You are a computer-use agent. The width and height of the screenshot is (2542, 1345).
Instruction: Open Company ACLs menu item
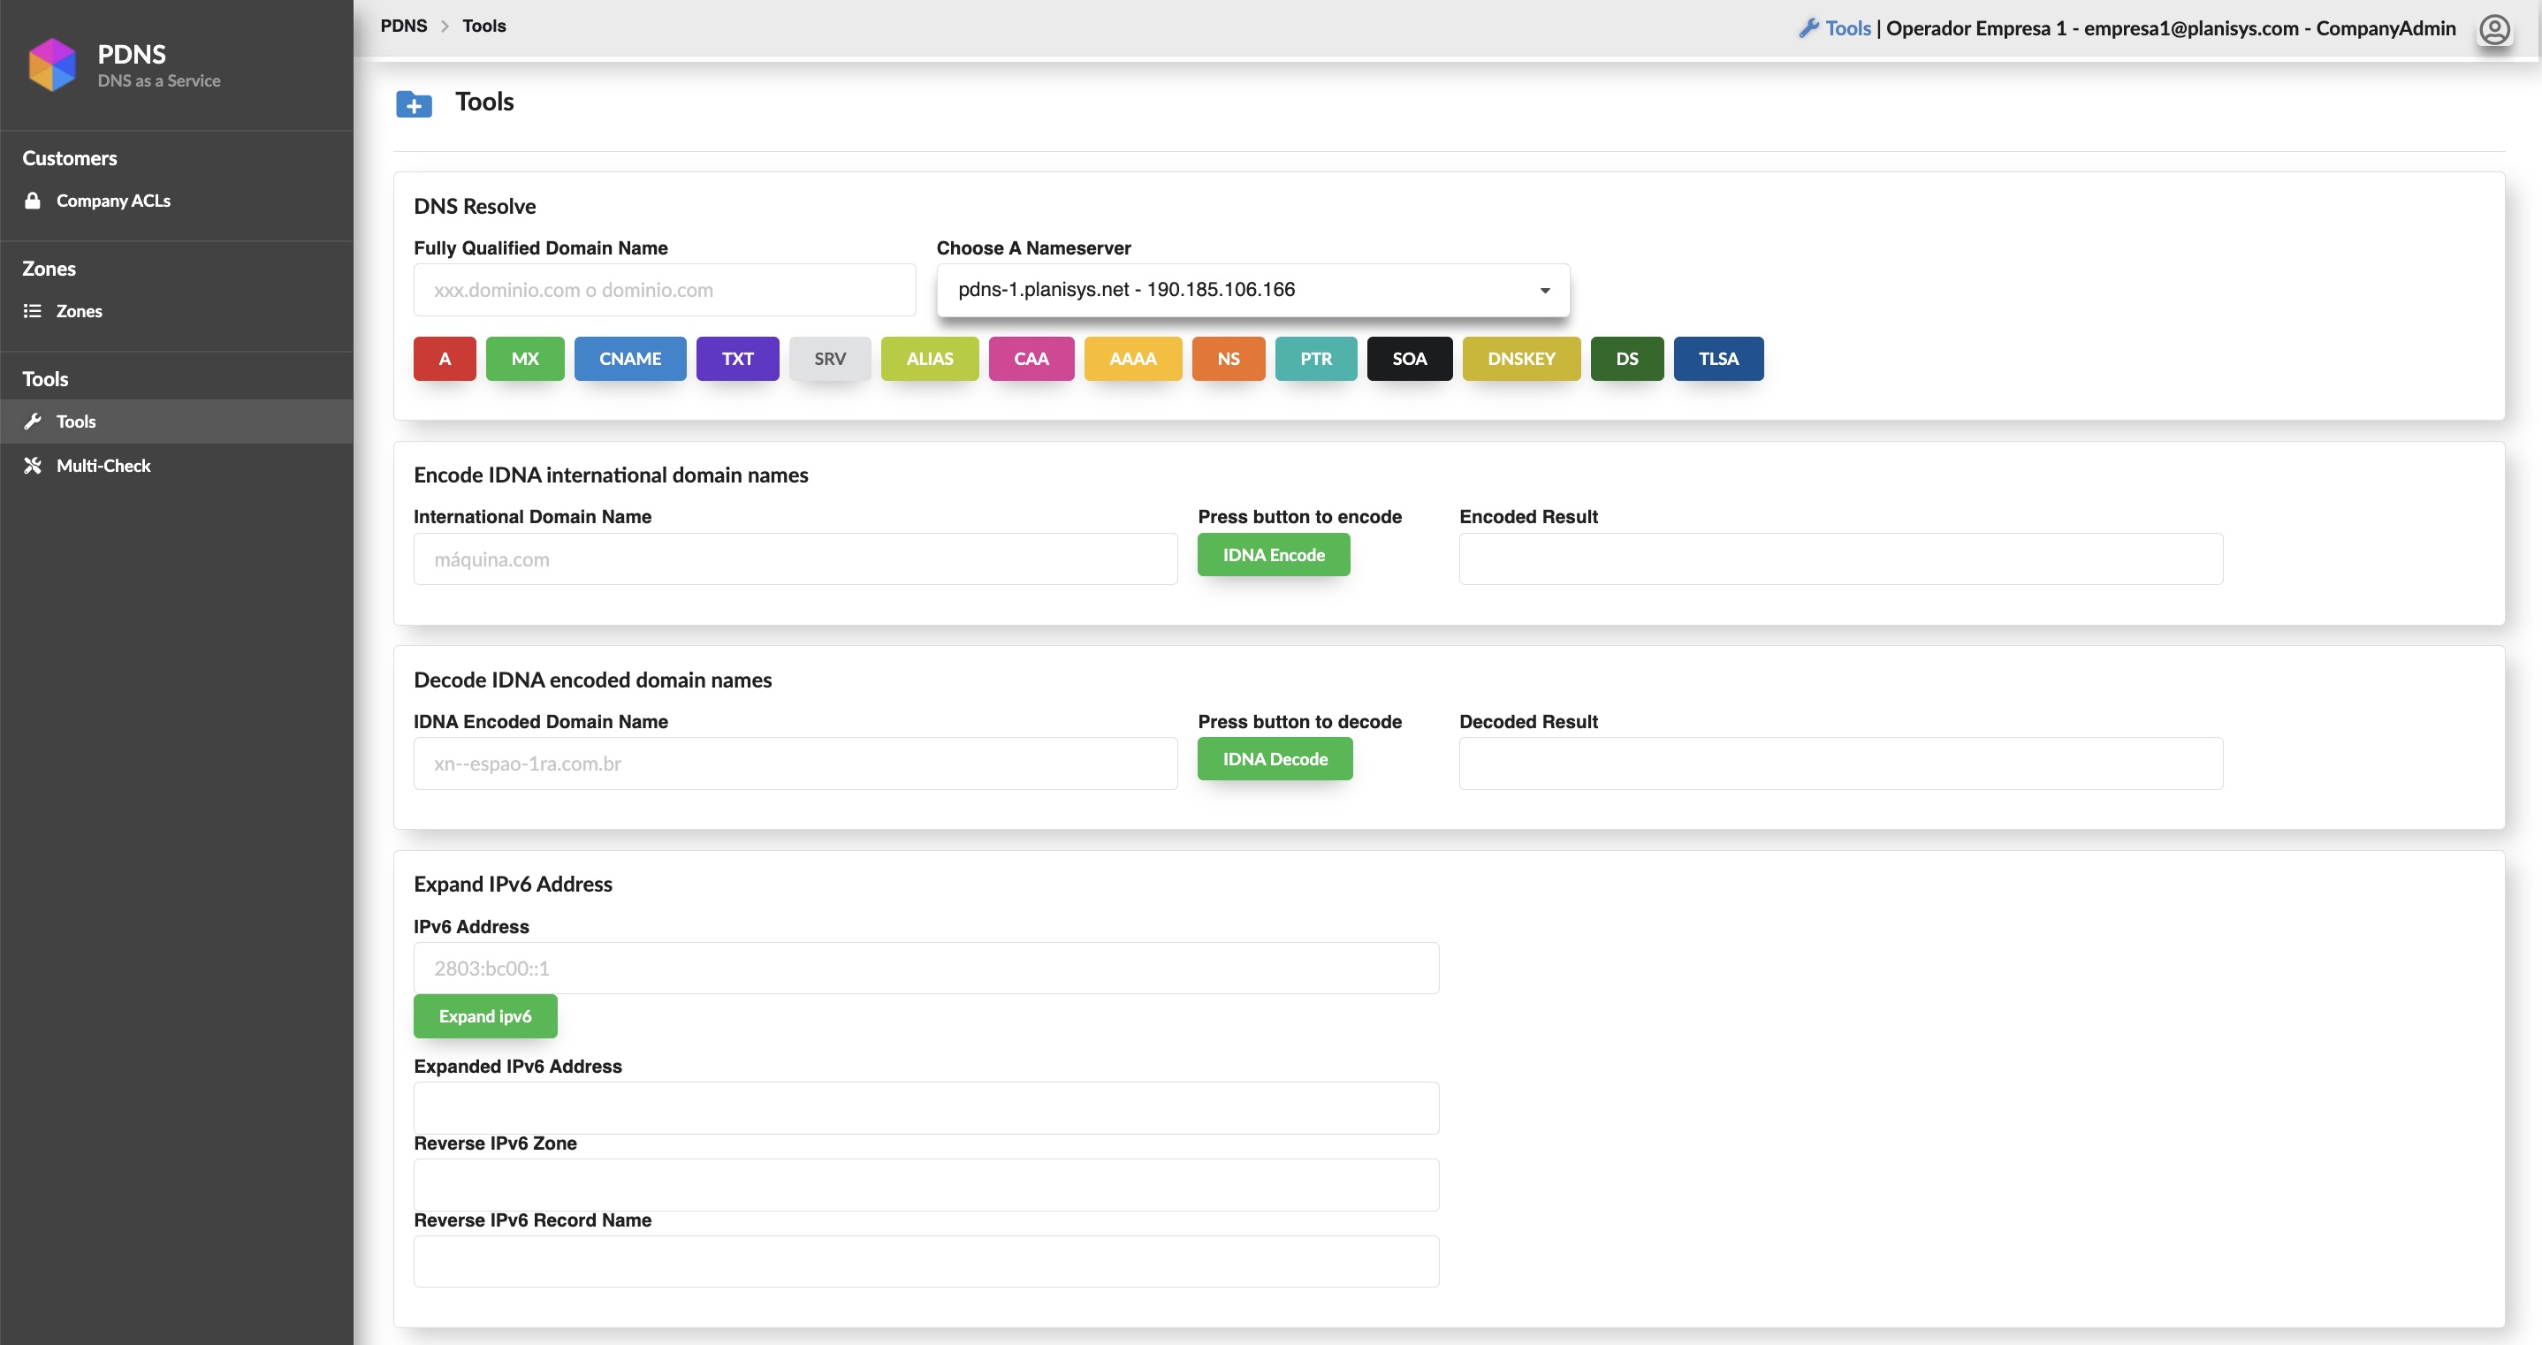(x=113, y=201)
